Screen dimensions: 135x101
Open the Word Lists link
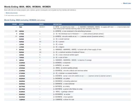(x=126, y=3)
